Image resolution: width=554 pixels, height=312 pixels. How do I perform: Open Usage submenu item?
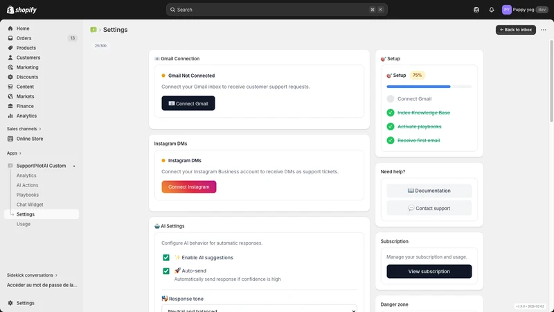(x=24, y=224)
